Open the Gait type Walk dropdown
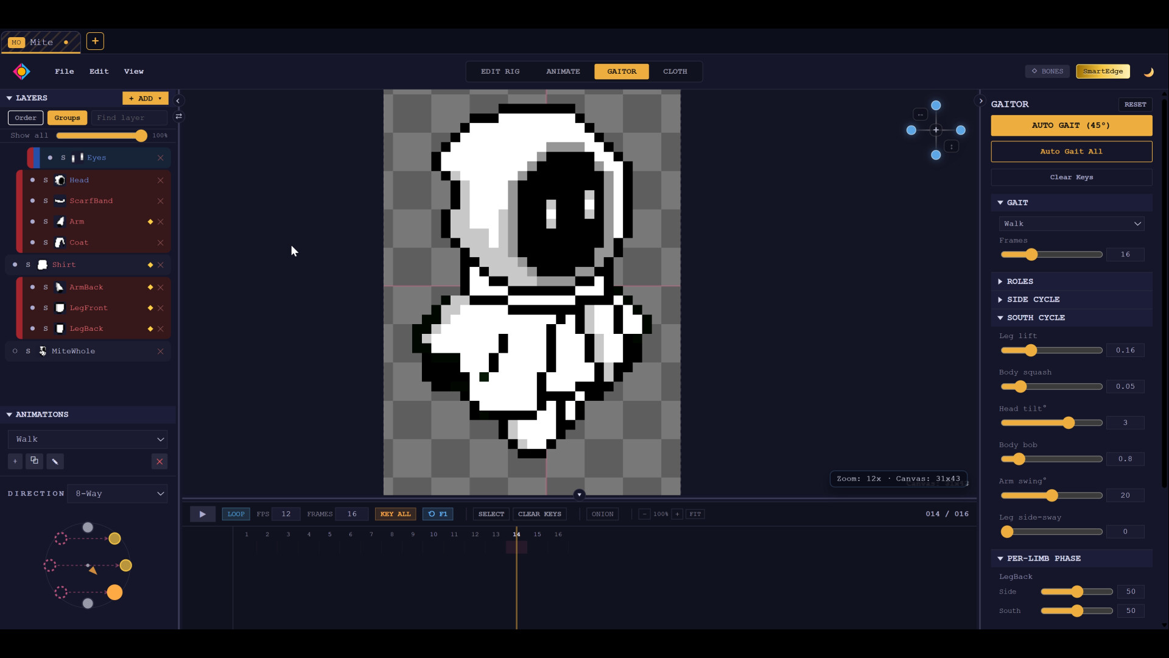Image resolution: width=1169 pixels, height=658 pixels. tap(1072, 224)
